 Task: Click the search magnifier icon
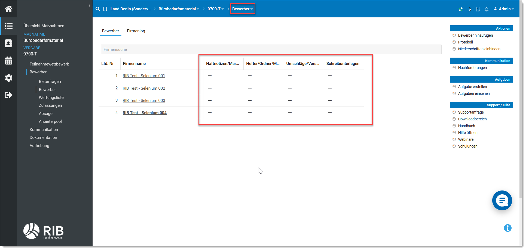point(98,9)
